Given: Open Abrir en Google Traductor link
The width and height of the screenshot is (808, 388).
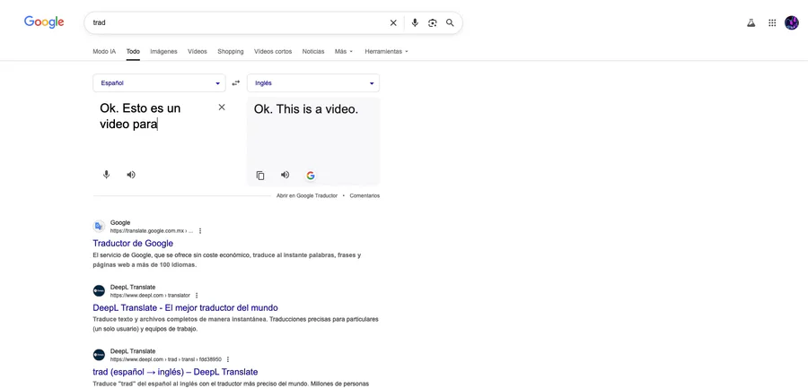Looking at the screenshot, I should coord(307,195).
